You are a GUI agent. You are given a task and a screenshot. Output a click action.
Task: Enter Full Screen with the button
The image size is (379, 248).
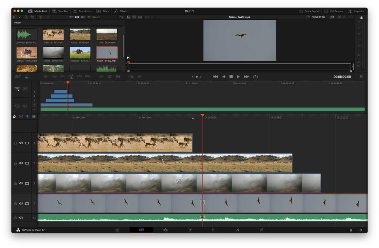coord(334,11)
